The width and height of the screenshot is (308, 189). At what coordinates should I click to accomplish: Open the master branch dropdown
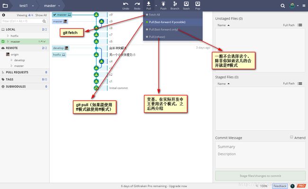point(52,6)
